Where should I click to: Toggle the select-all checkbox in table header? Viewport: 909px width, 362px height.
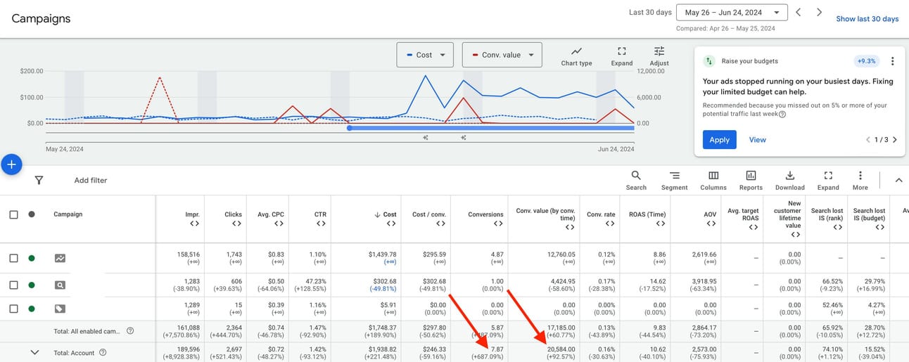coord(13,214)
